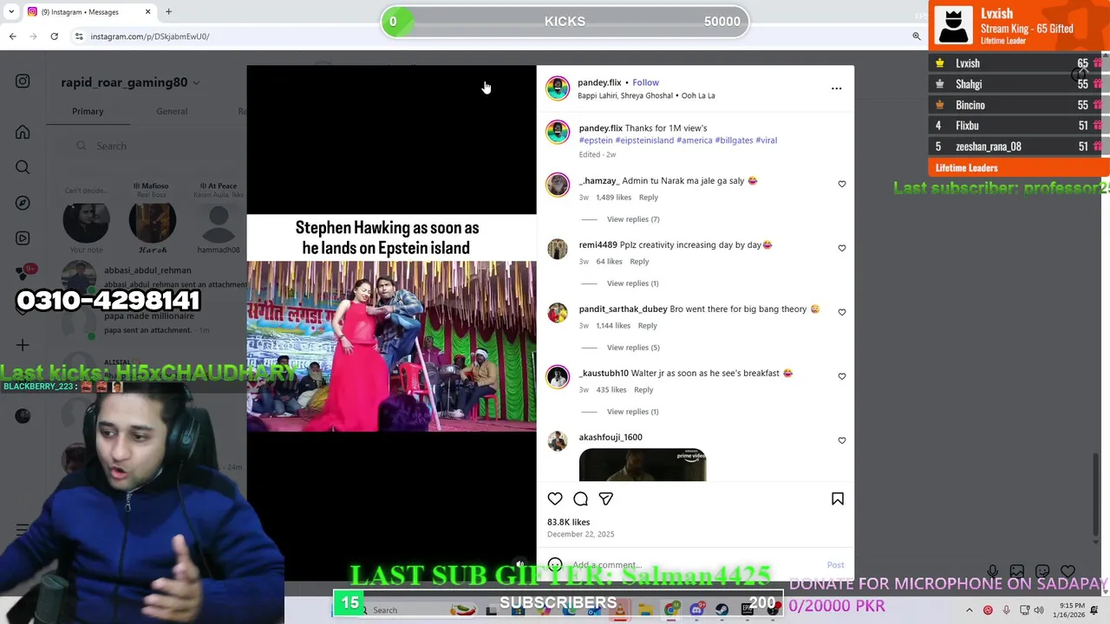This screenshot has height=624, width=1110.
Task: Open hammadh08's note avatar
Action: pyautogui.click(x=219, y=223)
